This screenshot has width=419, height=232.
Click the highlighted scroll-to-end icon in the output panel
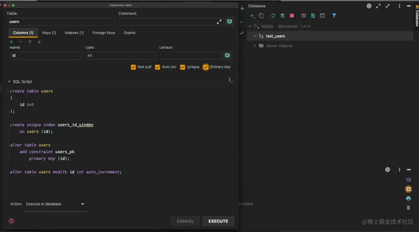coord(409,189)
